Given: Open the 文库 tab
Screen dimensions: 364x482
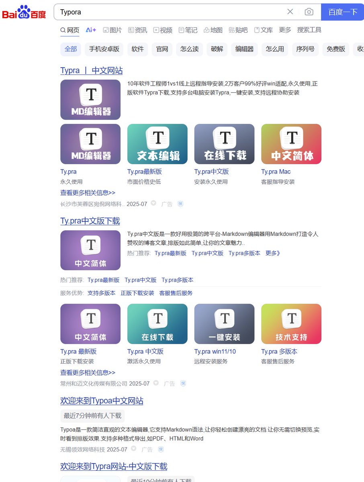Looking at the screenshot, I should (x=264, y=30).
